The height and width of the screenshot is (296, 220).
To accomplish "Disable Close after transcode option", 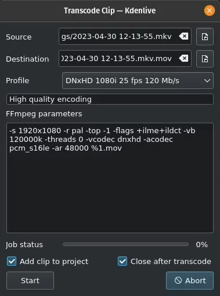I will coord(122,261).
